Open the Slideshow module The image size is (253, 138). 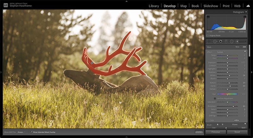tap(211, 6)
